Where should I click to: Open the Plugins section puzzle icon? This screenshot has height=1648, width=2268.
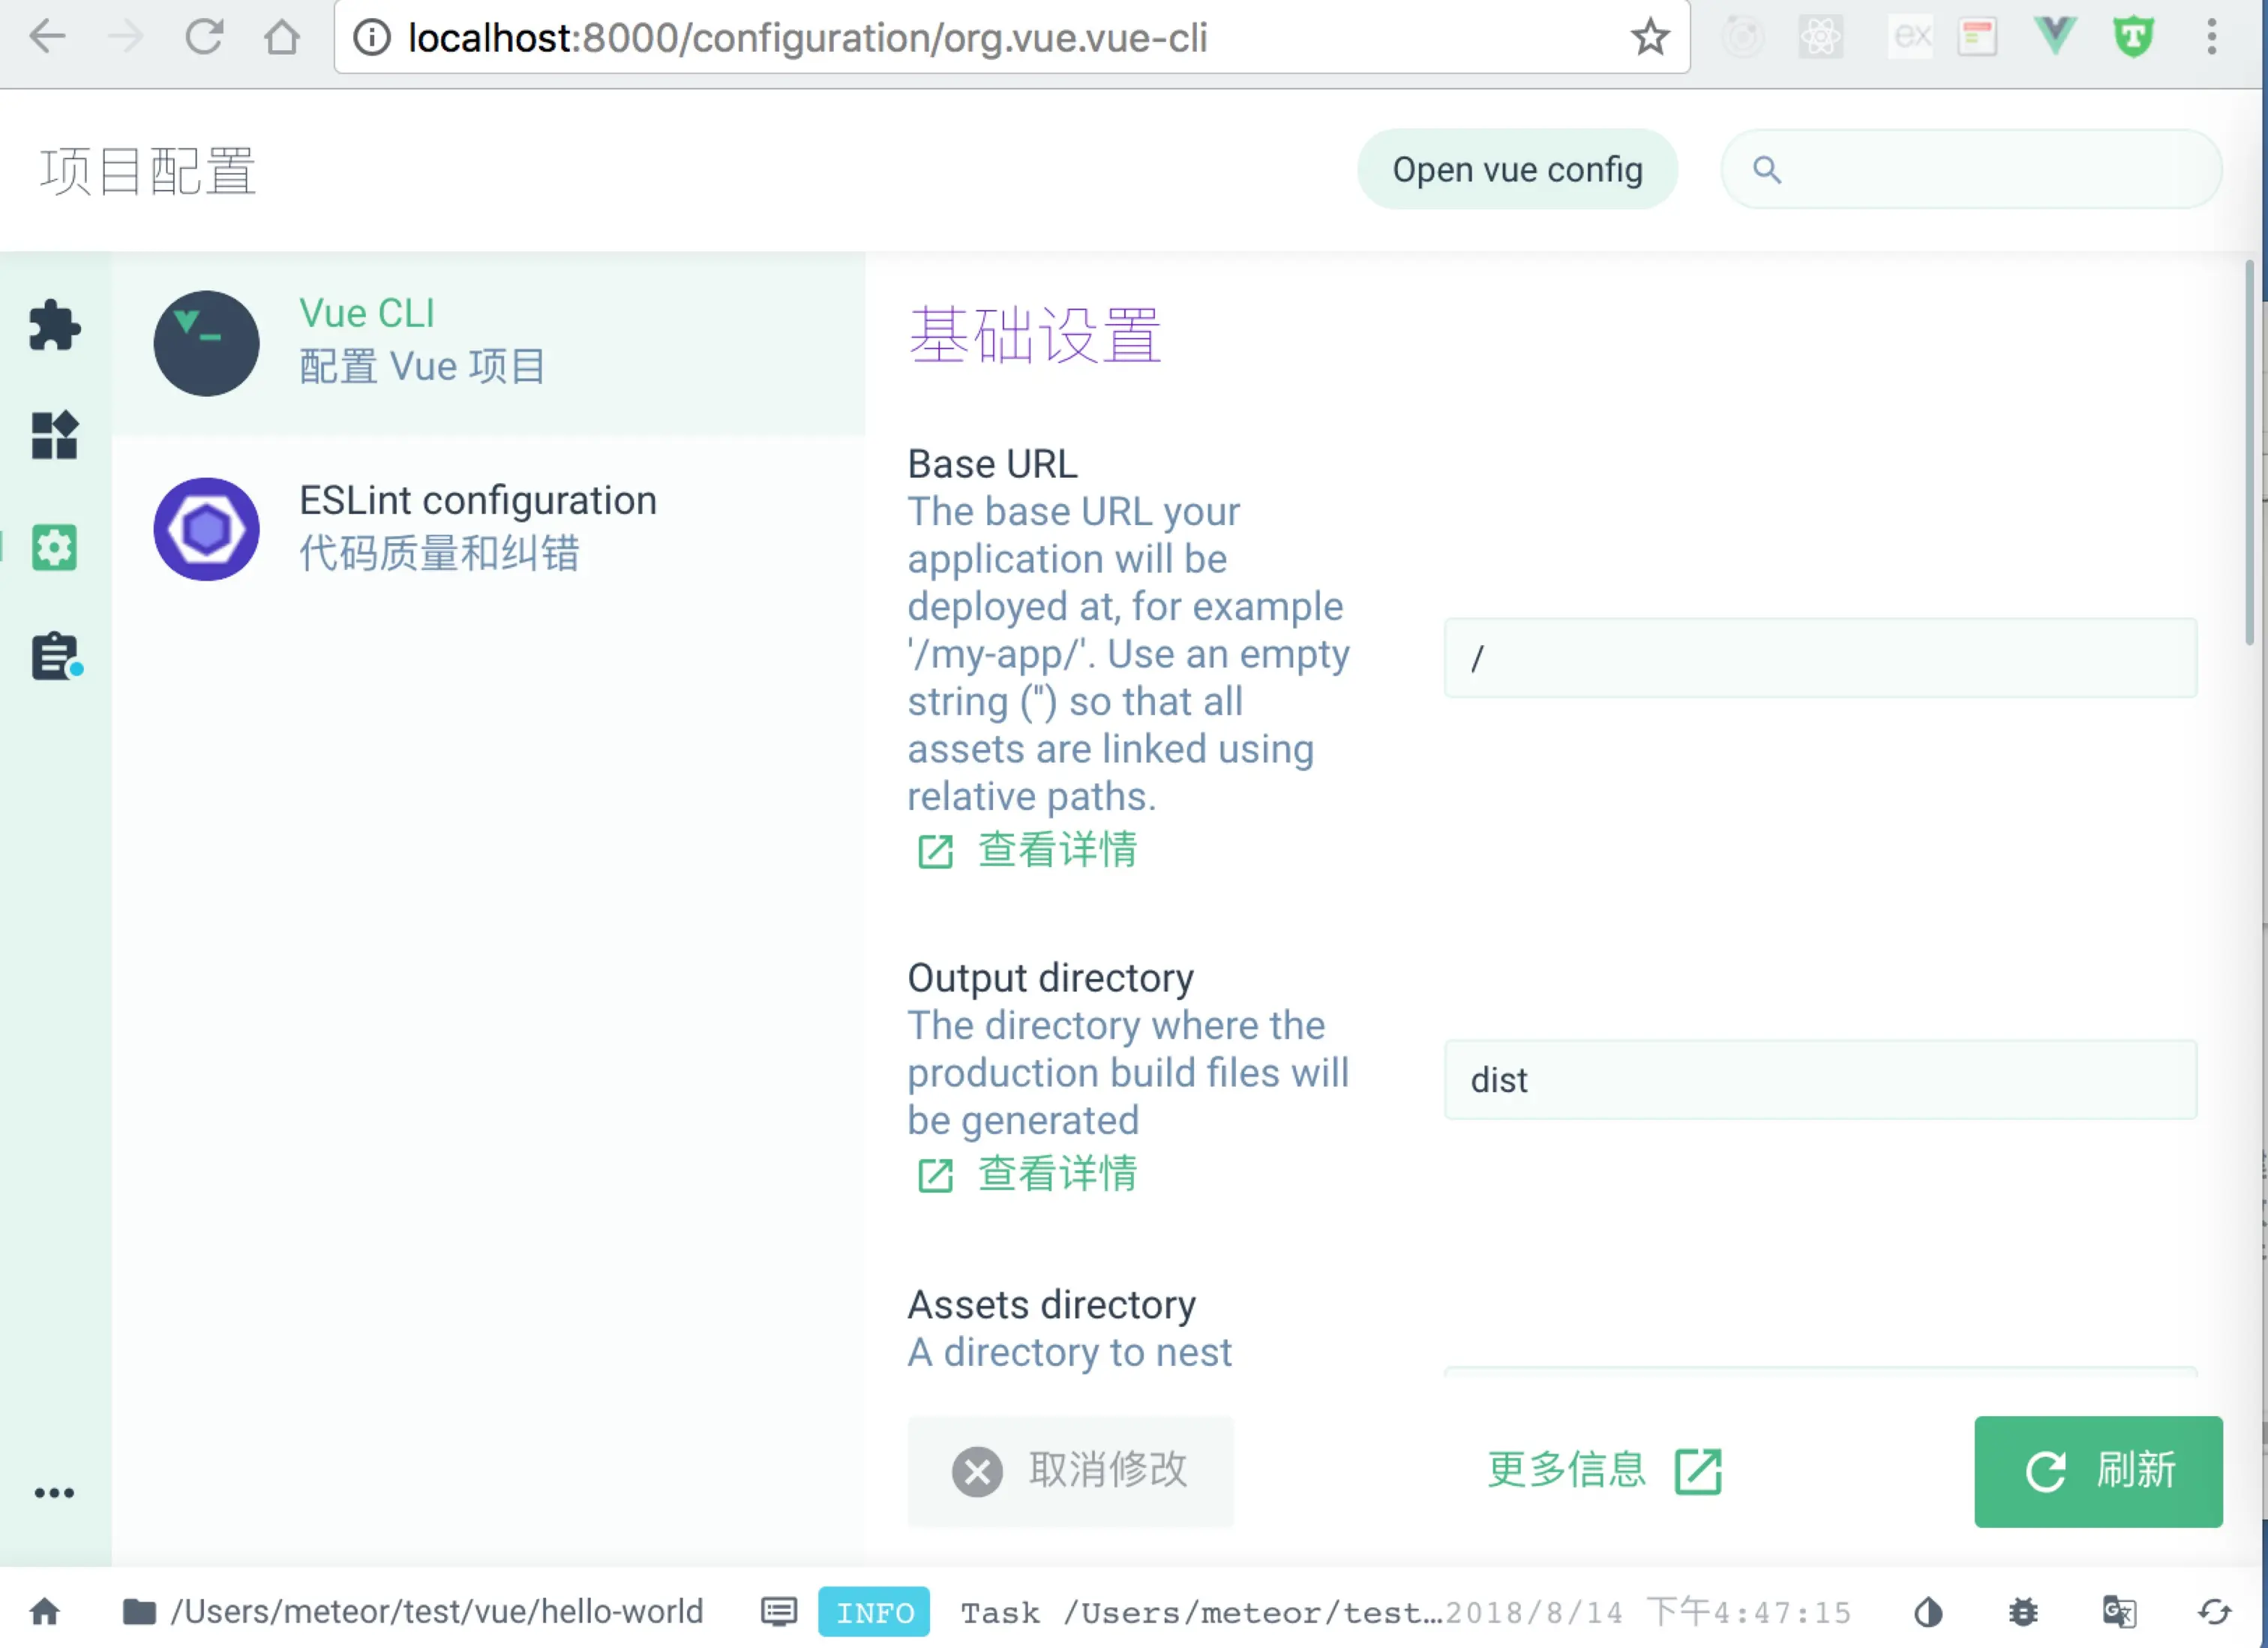(54, 325)
